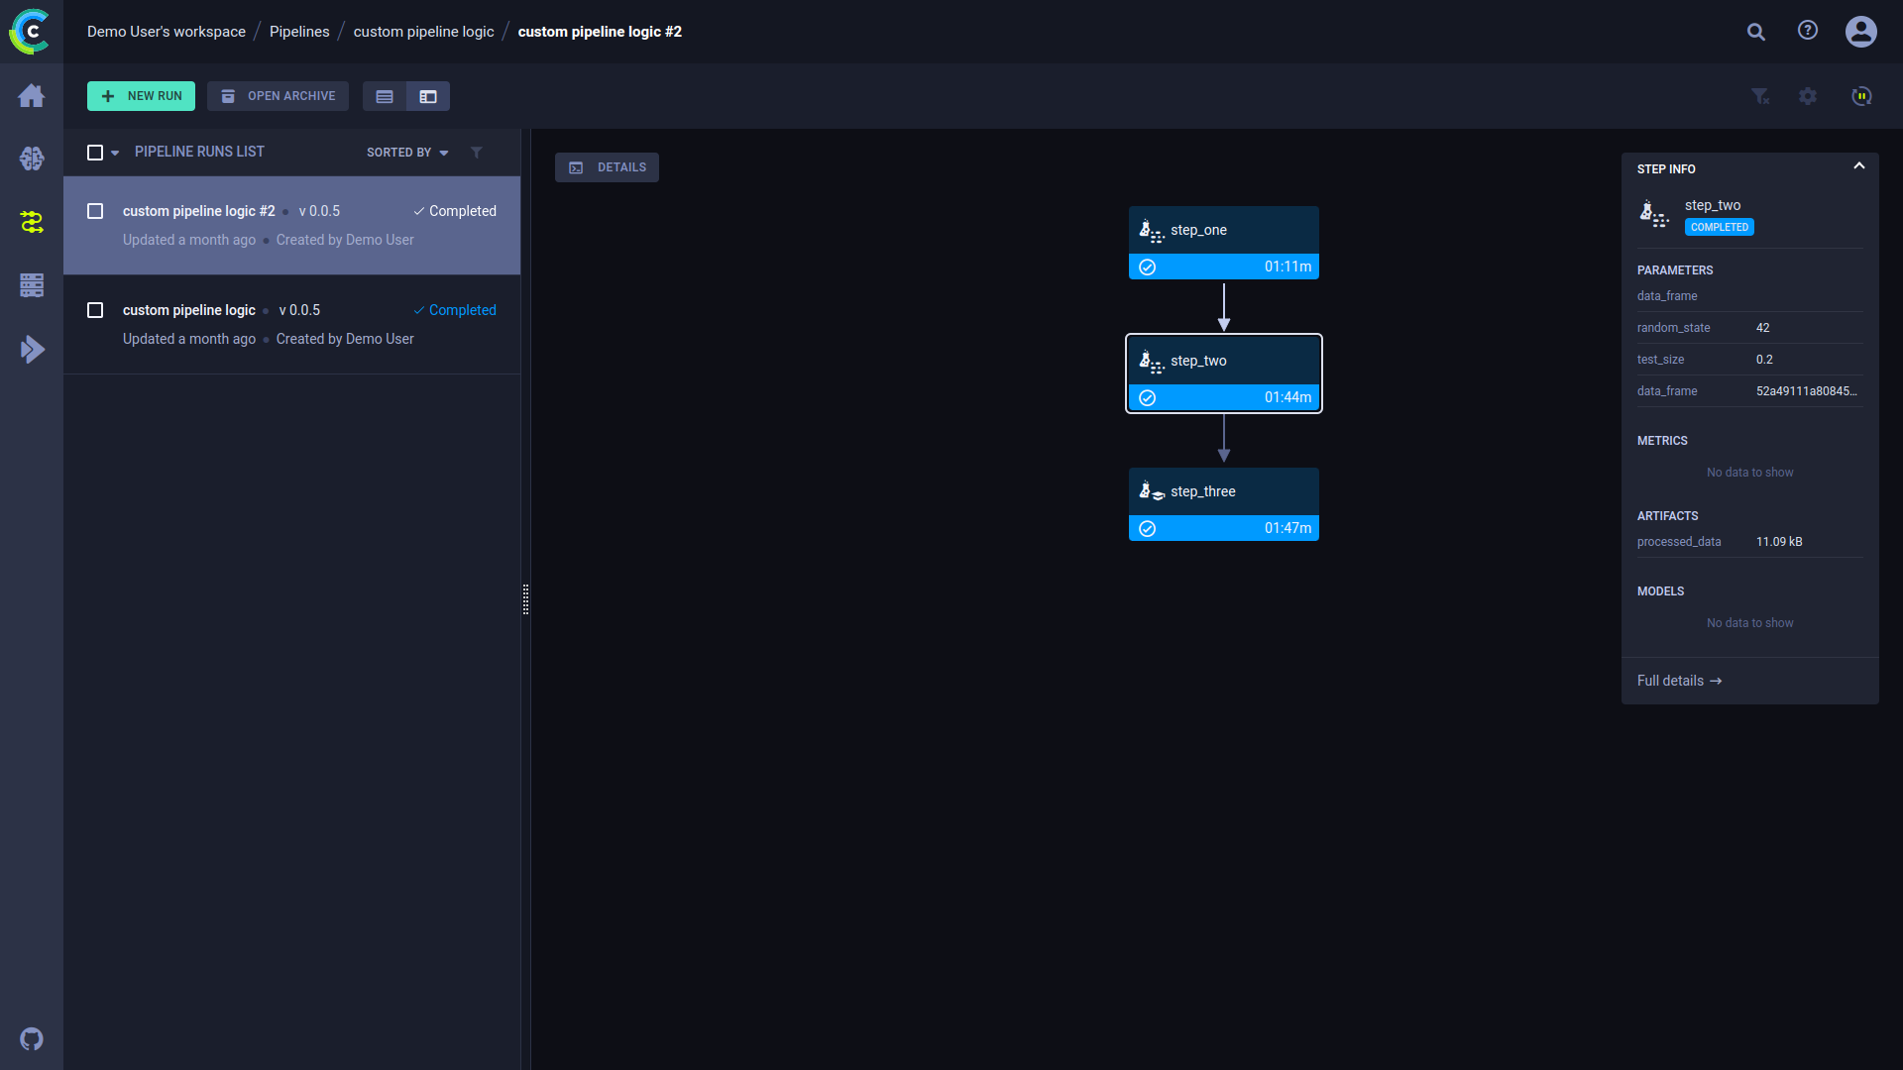Click the Pipelines breadcrumb

click(299, 32)
